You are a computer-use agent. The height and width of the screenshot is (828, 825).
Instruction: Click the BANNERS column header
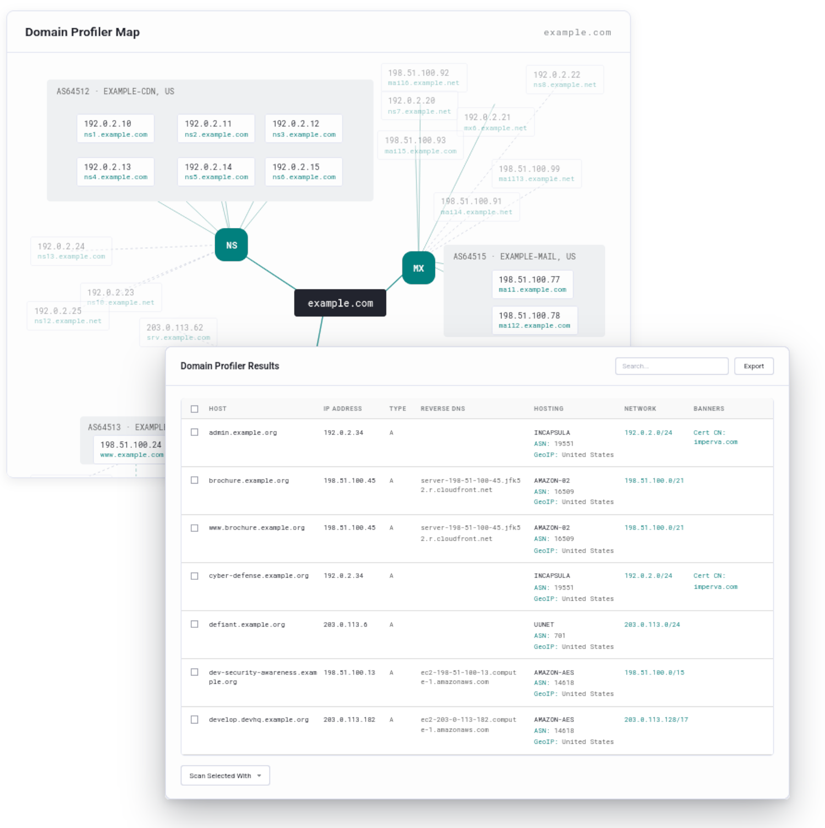tap(709, 409)
